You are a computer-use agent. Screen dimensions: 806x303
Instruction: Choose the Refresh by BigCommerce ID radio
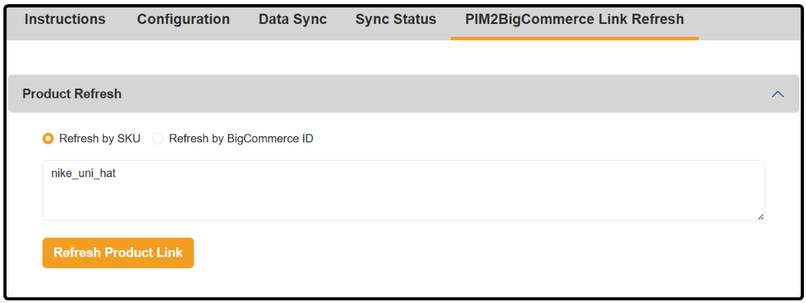158,139
